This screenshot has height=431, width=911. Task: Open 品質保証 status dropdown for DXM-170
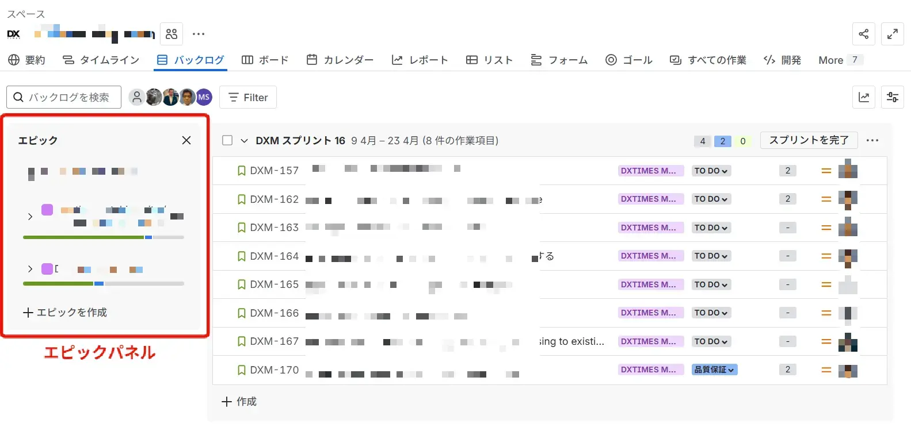[714, 370]
